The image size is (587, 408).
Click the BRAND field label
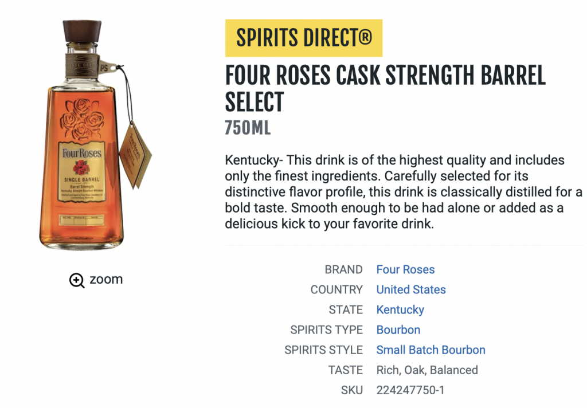point(343,269)
